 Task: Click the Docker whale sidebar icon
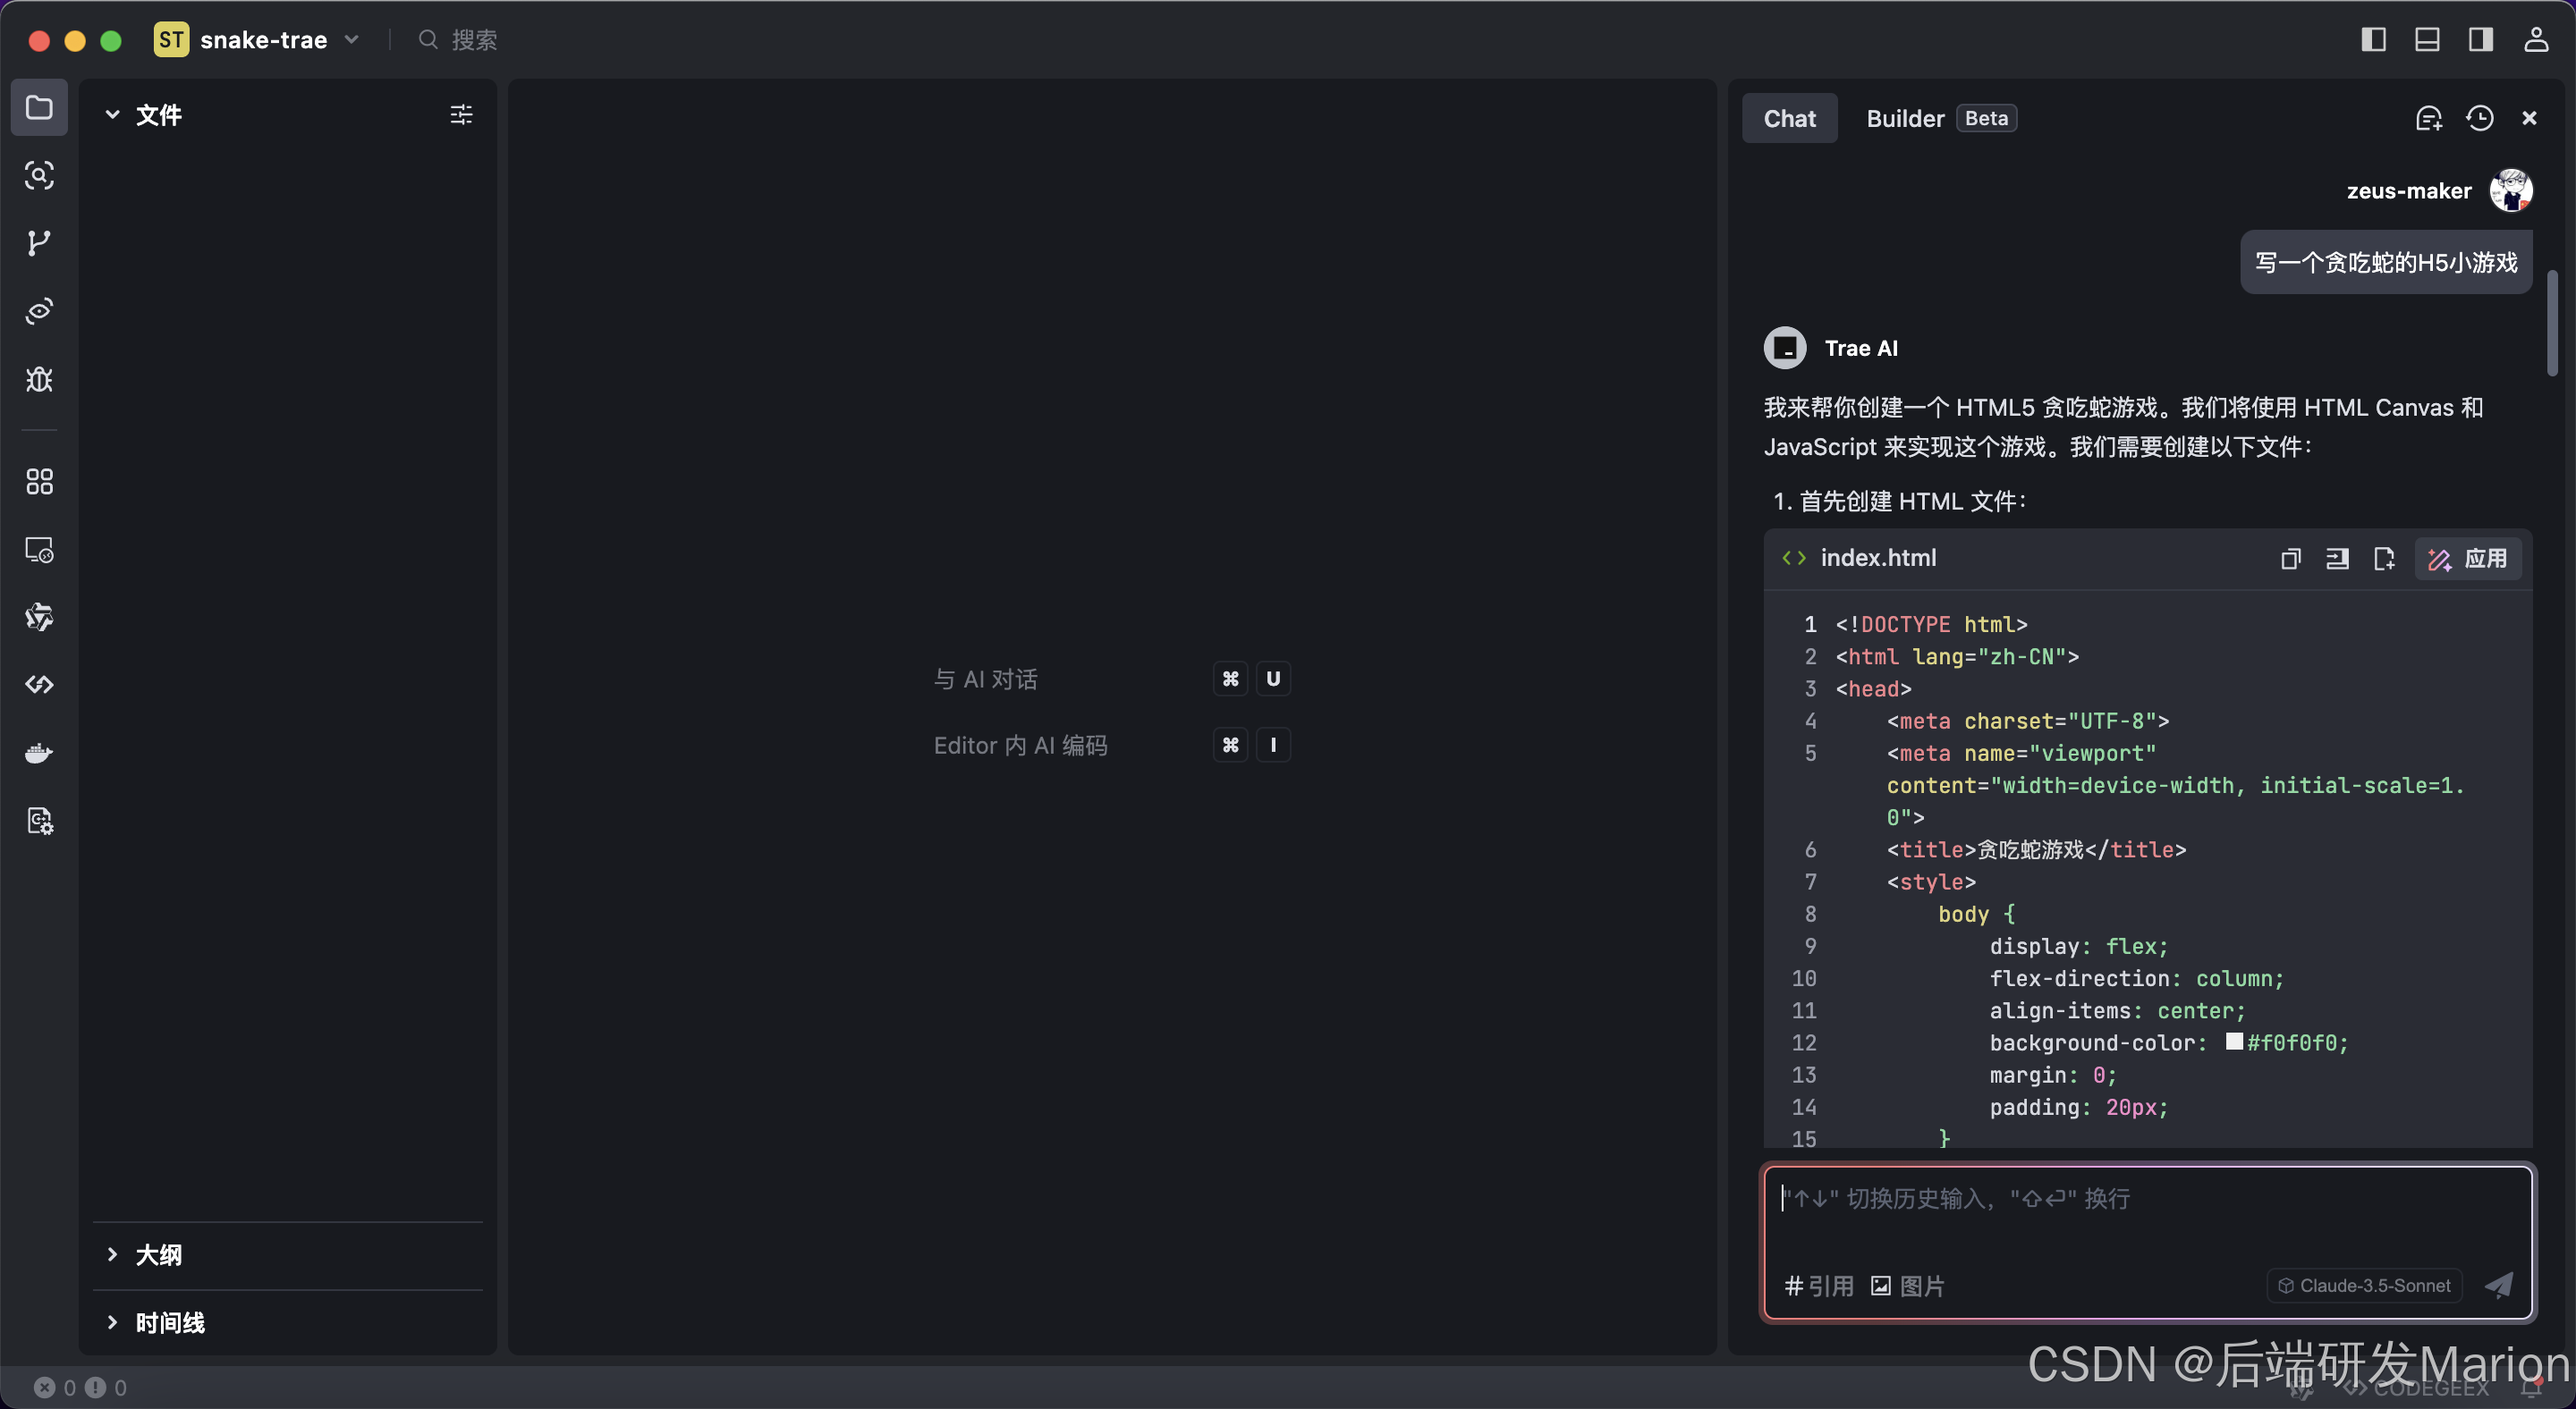pyautogui.click(x=39, y=753)
